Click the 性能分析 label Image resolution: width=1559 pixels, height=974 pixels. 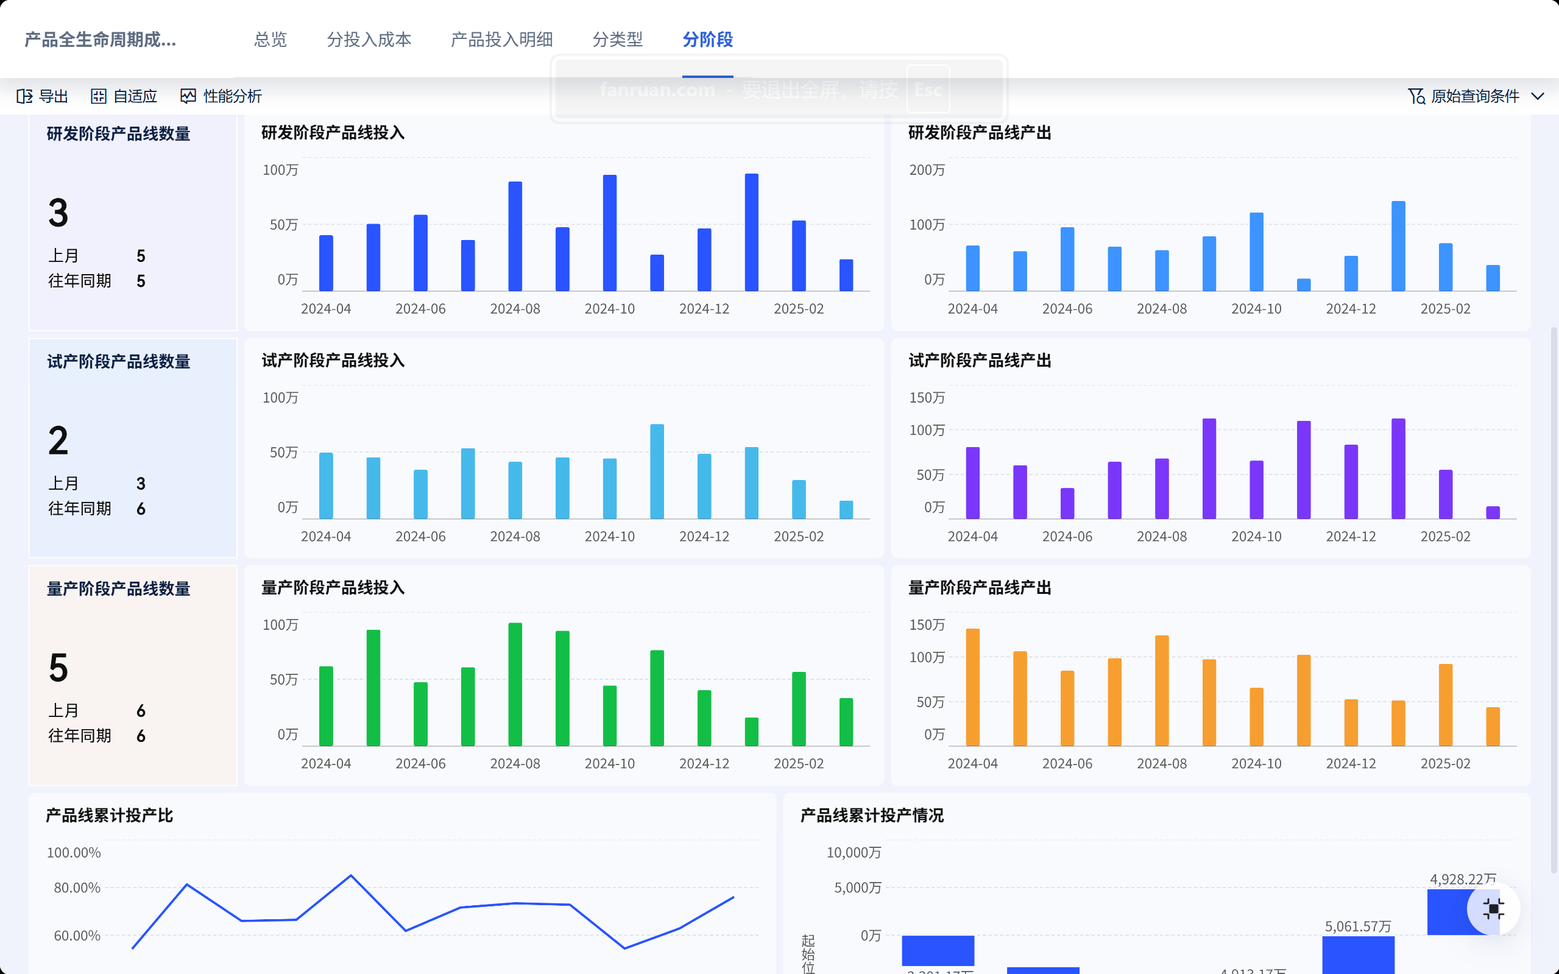(x=233, y=97)
